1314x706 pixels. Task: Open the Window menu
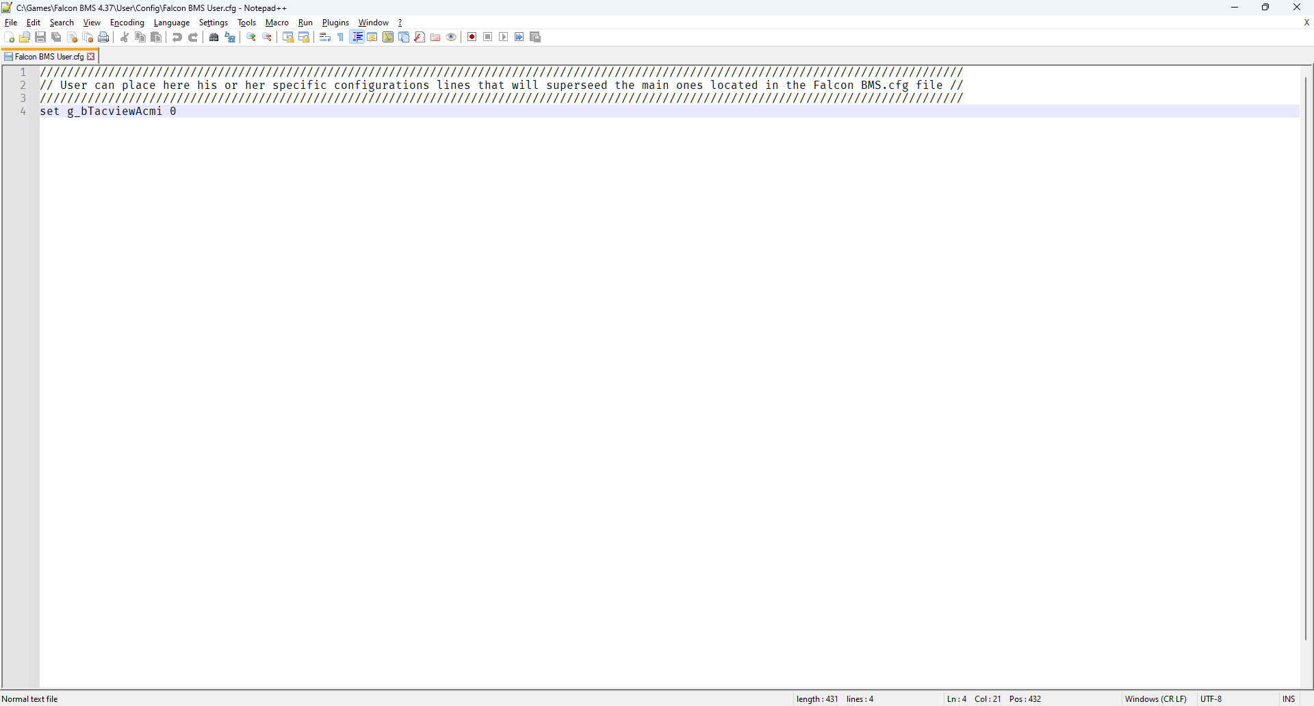point(374,23)
